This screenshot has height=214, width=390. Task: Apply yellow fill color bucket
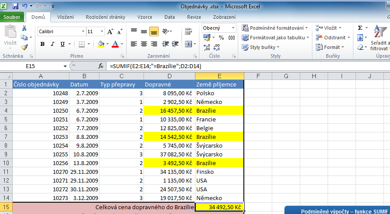pos(101,44)
